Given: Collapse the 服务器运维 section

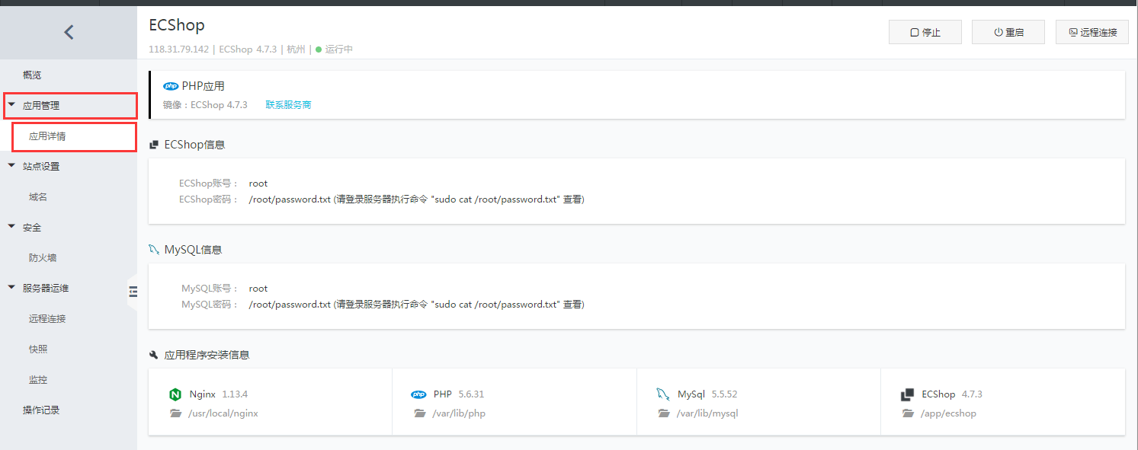Looking at the screenshot, I should [x=11, y=288].
